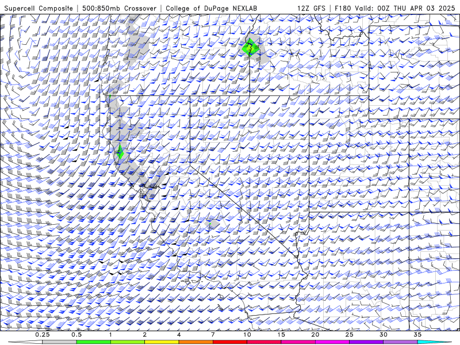Click the "1" legend value
The height and width of the screenshot is (345, 460).
click(110, 335)
